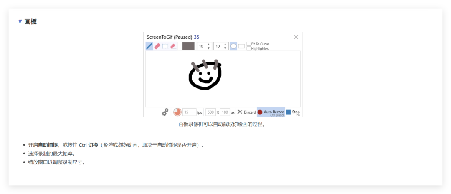Click the ScreenToGif (Paused) window title

[x=169, y=37]
